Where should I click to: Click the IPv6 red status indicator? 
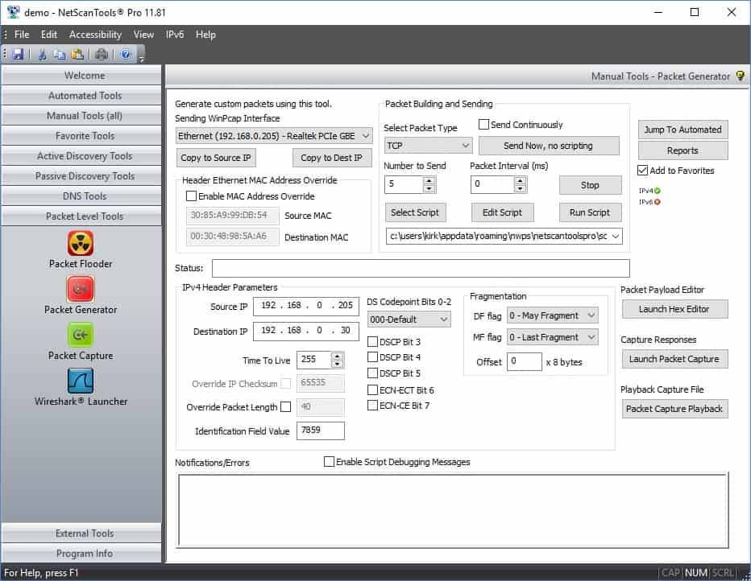pos(658,202)
